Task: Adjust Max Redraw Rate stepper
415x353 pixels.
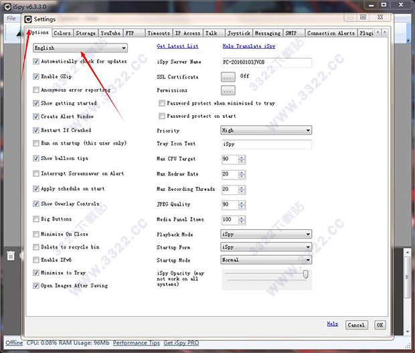Action: (242, 174)
